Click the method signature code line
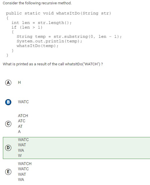Screen dimensions: 150x185 (58, 13)
